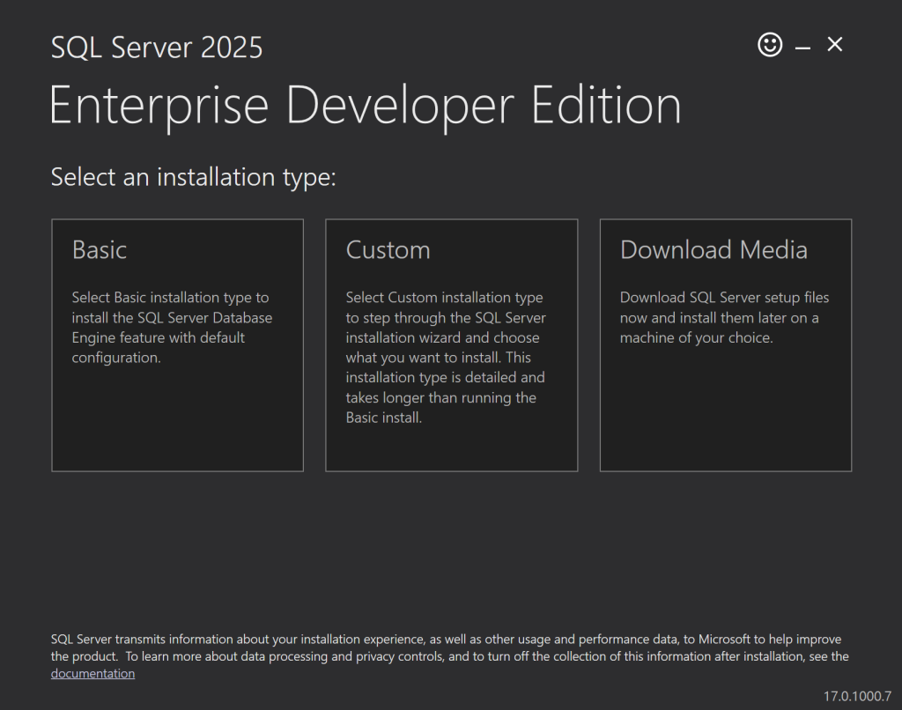Image resolution: width=902 pixels, height=710 pixels.
Task: Click the smiley feedback icon
Action: point(770,44)
